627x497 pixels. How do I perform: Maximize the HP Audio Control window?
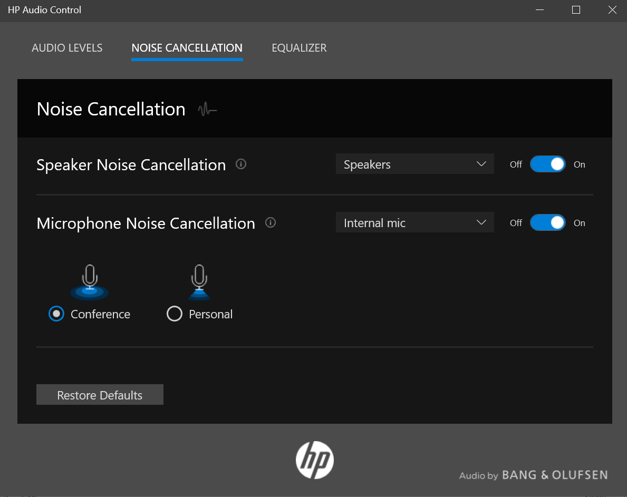point(576,10)
